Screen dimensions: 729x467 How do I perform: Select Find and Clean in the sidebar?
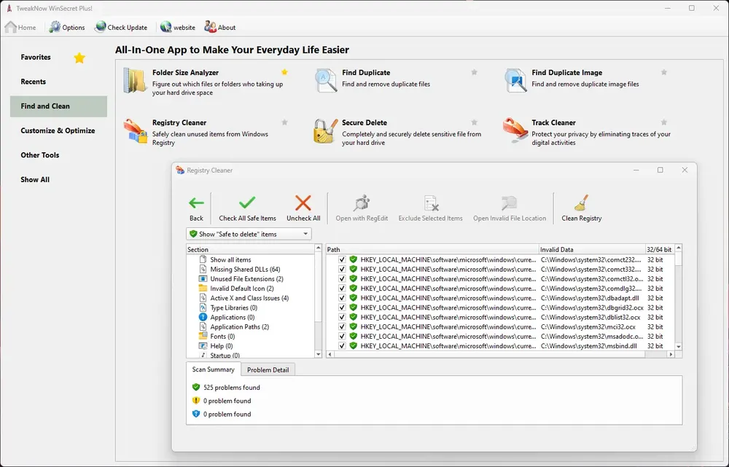click(58, 106)
